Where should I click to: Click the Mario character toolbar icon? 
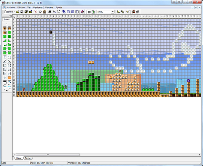coord(133,12)
